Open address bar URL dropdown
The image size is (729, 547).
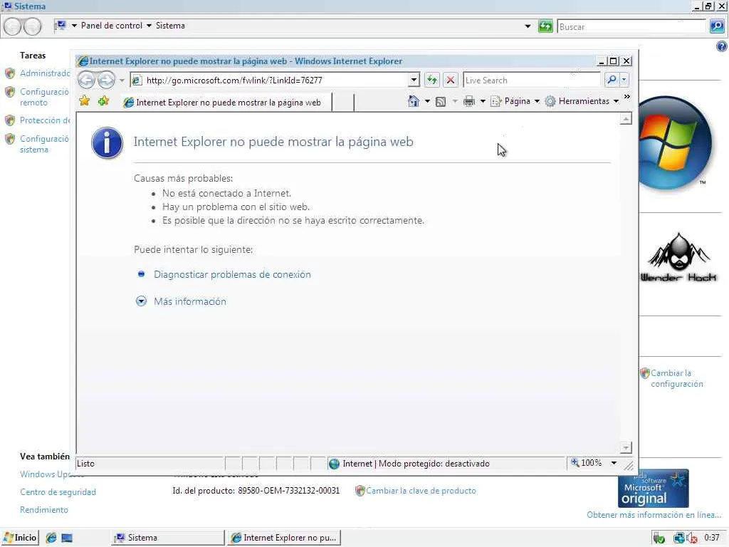[414, 80]
